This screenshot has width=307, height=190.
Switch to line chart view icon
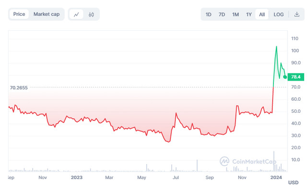(76, 14)
